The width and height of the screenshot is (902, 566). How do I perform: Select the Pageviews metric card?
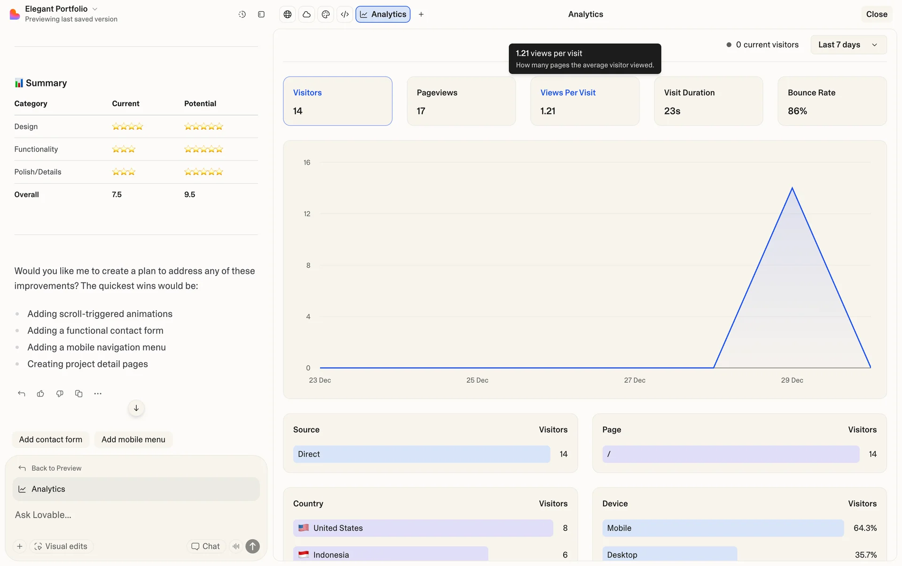click(x=461, y=101)
